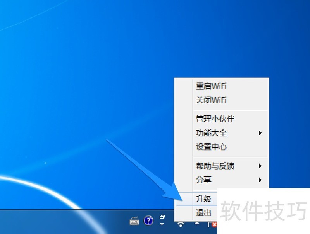Expand the 功能大全 submenu arrow

tap(260, 133)
